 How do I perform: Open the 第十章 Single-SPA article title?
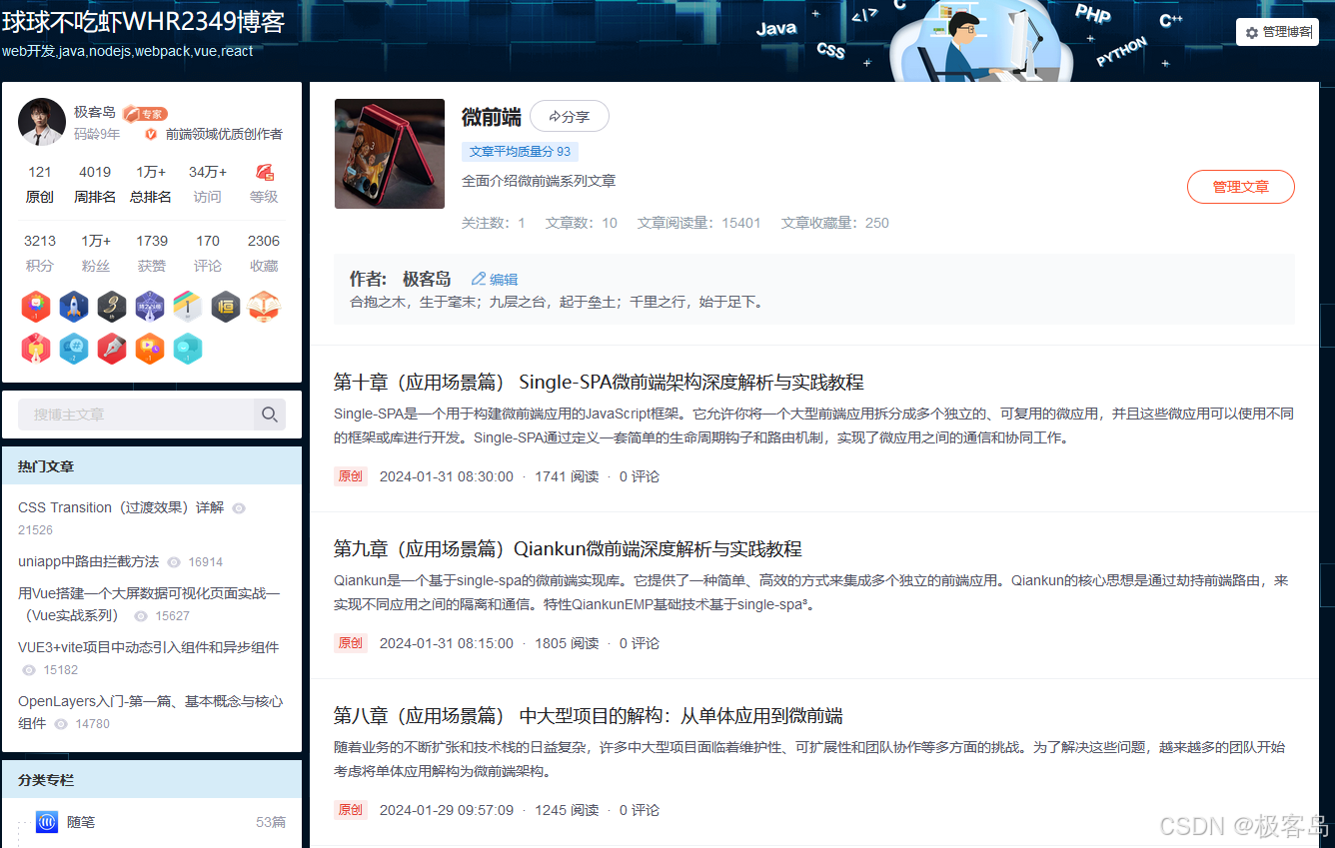pyautogui.click(x=599, y=383)
